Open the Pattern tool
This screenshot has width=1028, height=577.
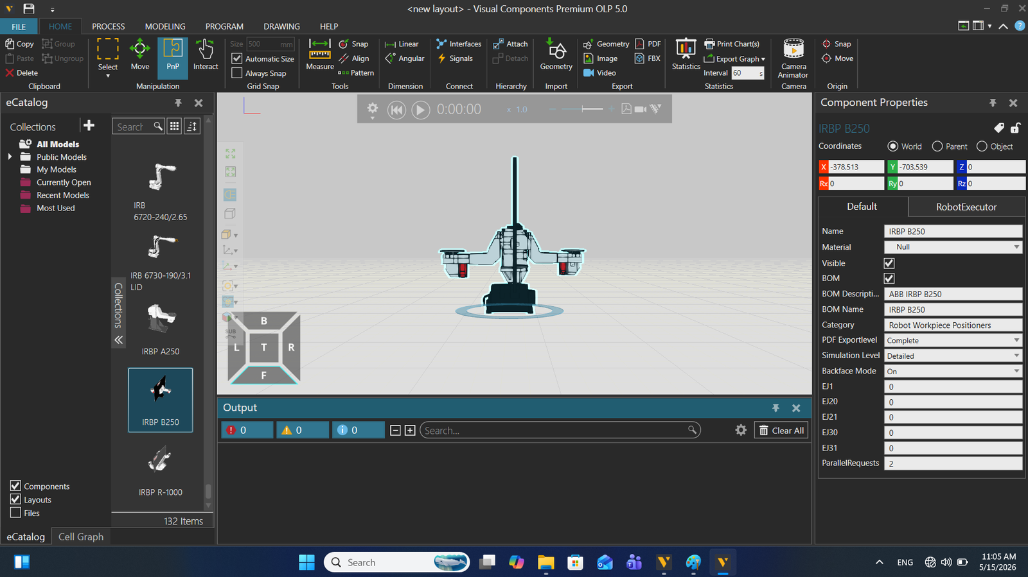356,73
